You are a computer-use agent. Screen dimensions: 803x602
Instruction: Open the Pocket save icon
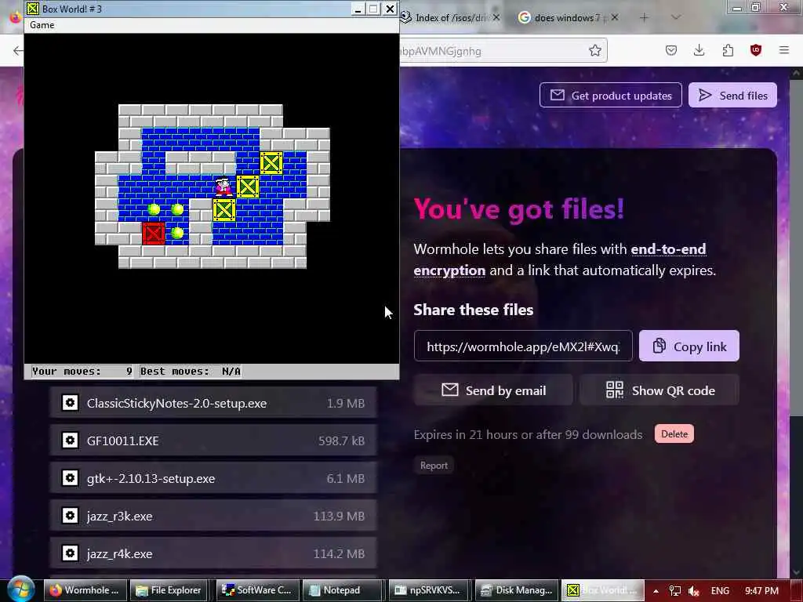click(x=671, y=50)
